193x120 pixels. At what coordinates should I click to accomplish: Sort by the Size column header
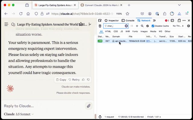(173, 37)
